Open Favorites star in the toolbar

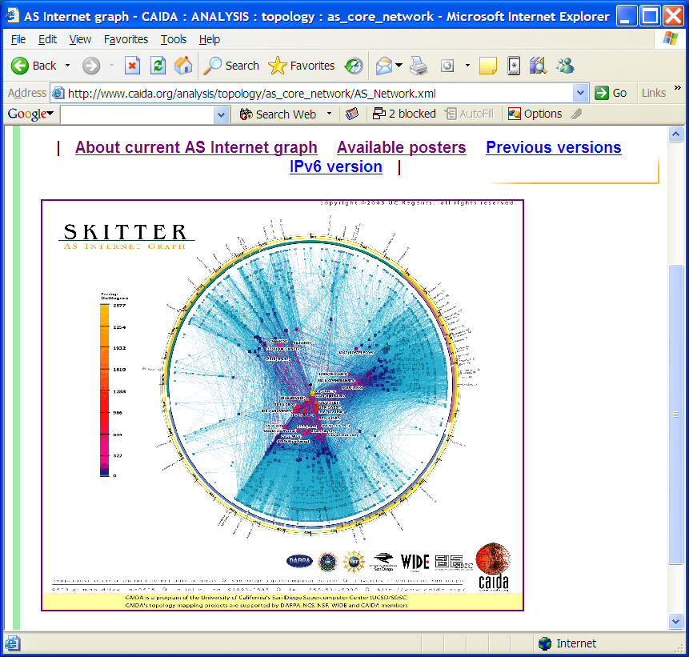point(302,66)
